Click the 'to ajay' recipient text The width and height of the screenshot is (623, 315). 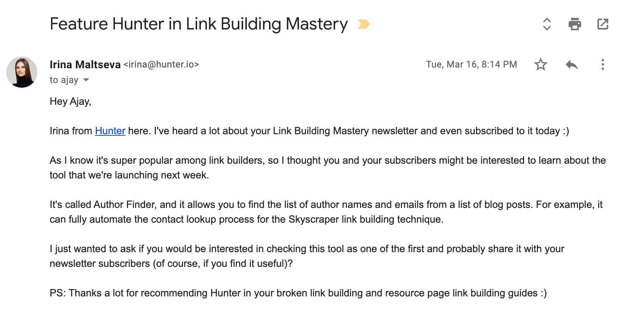64,80
